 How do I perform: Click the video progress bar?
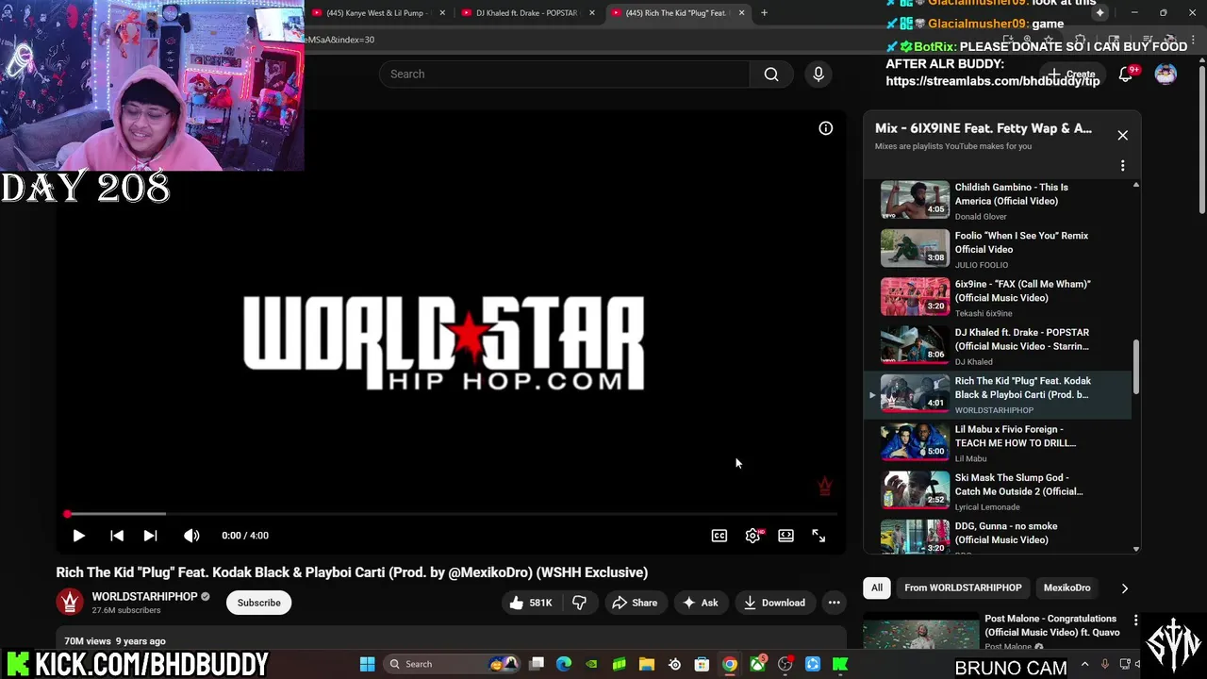coord(451,514)
